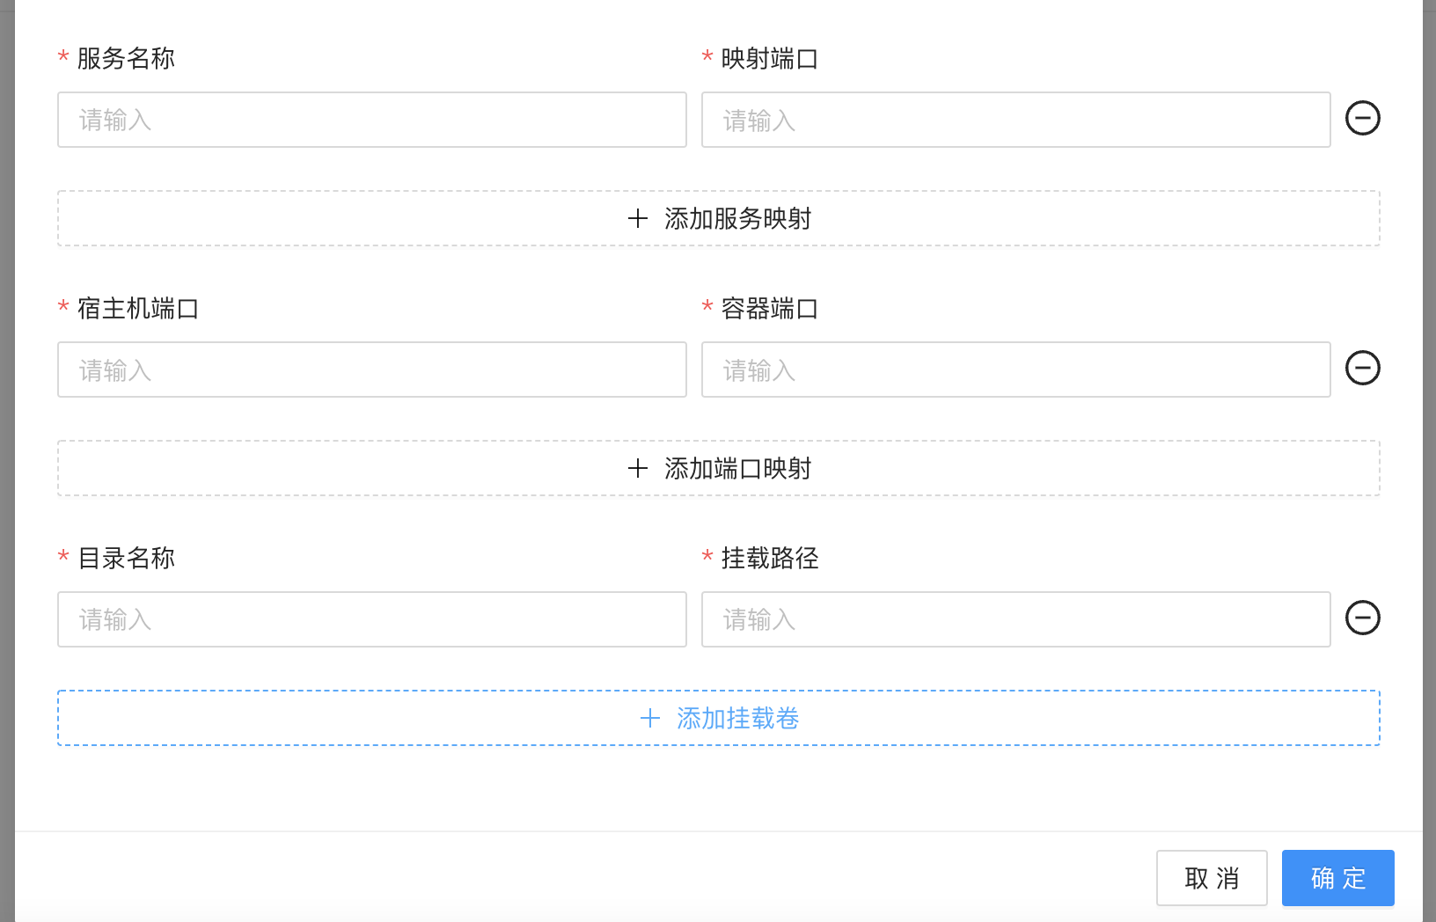The width and height of the screenshot is (1436, 922).
Task: Click the remove icon next to 挂载路径
Action: [1362, 618]
